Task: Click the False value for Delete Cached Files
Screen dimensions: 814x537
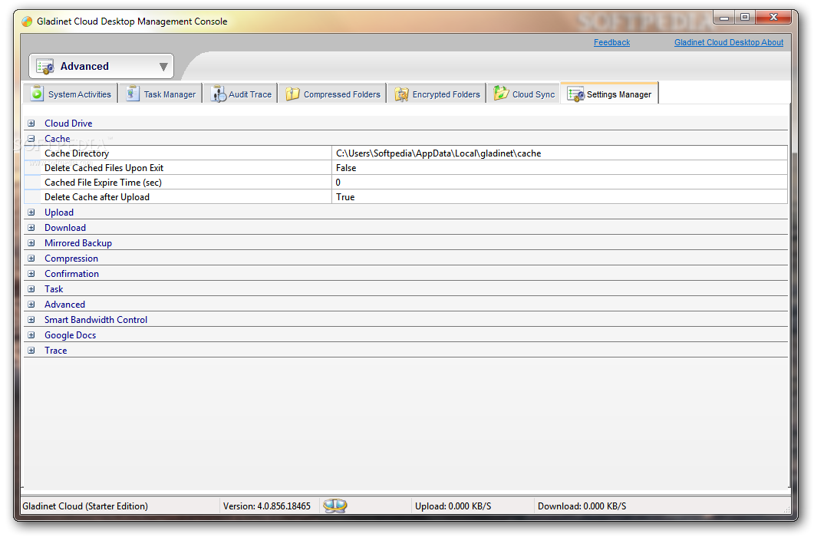Action: click(559, 168)
